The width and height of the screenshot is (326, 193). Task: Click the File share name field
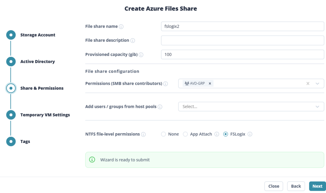242,26
